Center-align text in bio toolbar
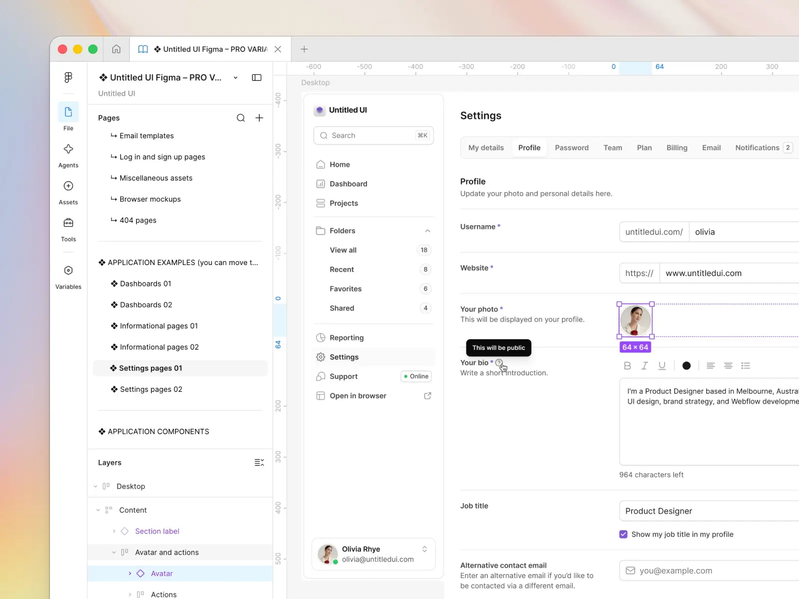The height and width of the screenshot is (599, 799). click(728, 366)
